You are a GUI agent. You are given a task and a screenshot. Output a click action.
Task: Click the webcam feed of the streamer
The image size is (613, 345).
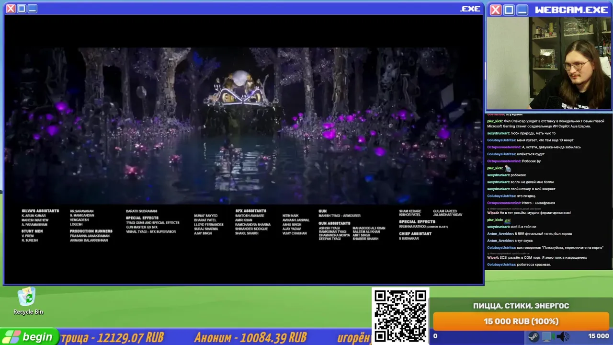[x=549, y=63]
